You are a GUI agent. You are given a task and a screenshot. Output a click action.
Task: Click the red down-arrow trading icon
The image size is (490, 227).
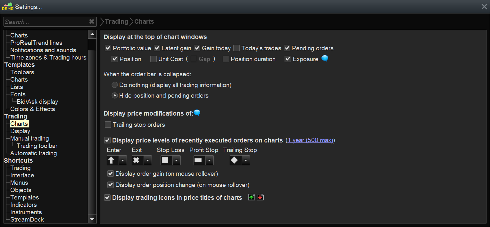[x=260, y=198]
